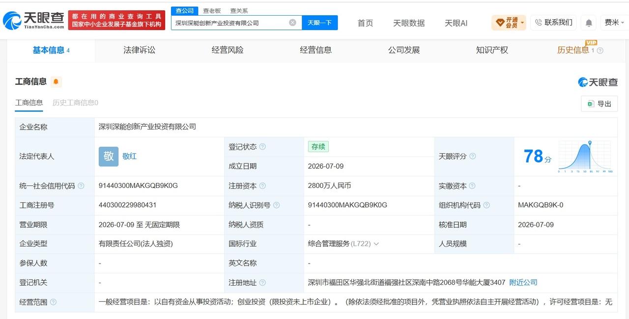Expand the 费米 user menu
The width and height of the screenshot is (629, 319).
coord(614,23)
